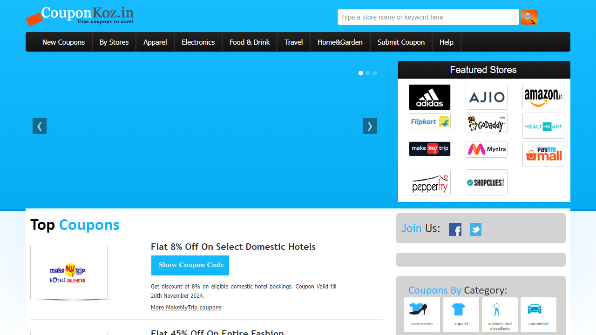The image size is (596, 335).
Task: Advance slider with the right arrow
Action: pyautogui.click(x=370, y=126)
